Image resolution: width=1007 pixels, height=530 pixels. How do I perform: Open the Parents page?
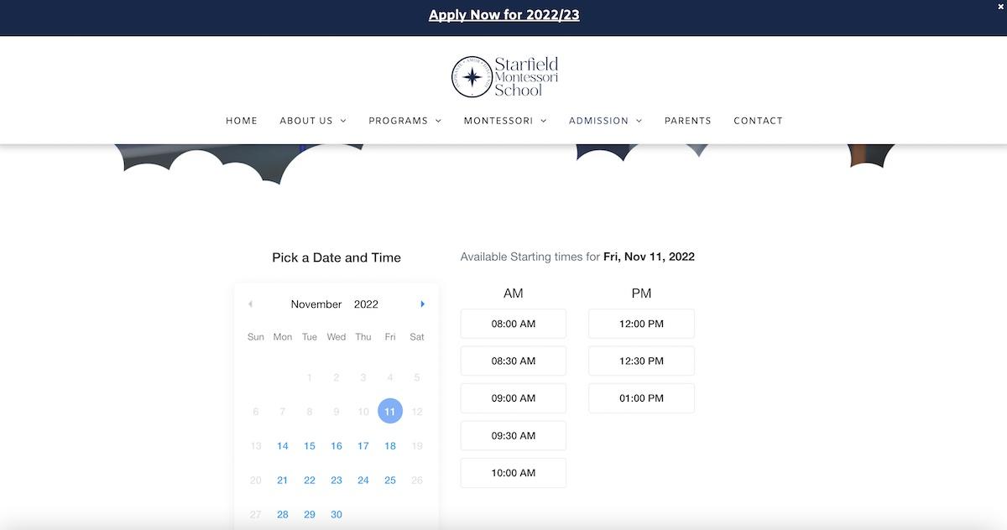point(687,121)
